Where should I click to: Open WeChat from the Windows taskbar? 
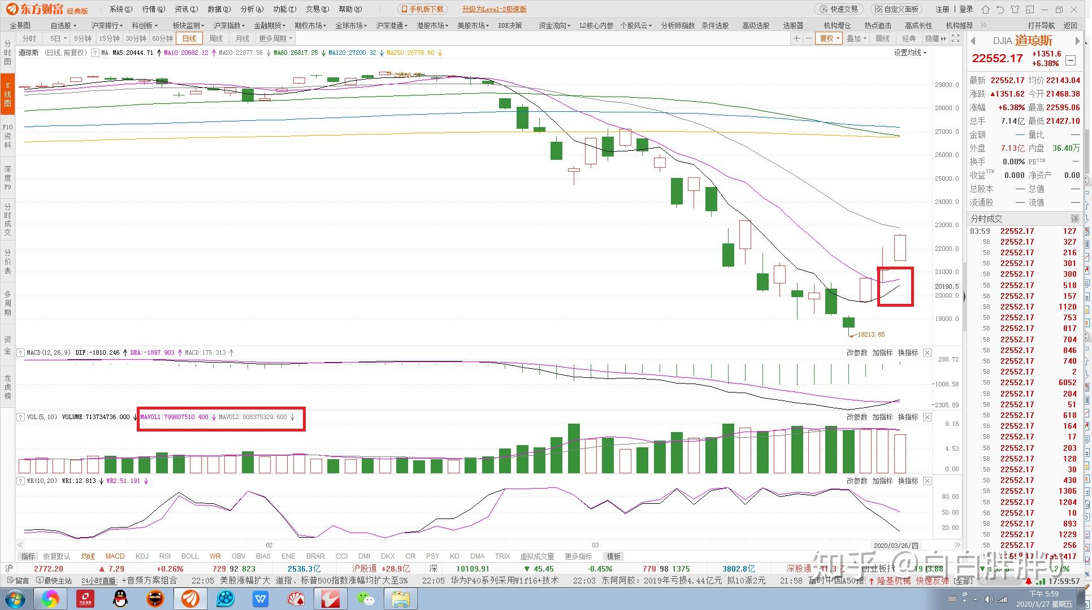pyautogui.click(x=365, y=599)
